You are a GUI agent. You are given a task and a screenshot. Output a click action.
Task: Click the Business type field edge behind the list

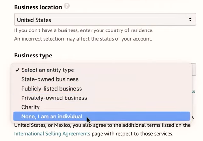tap(194, 70)
